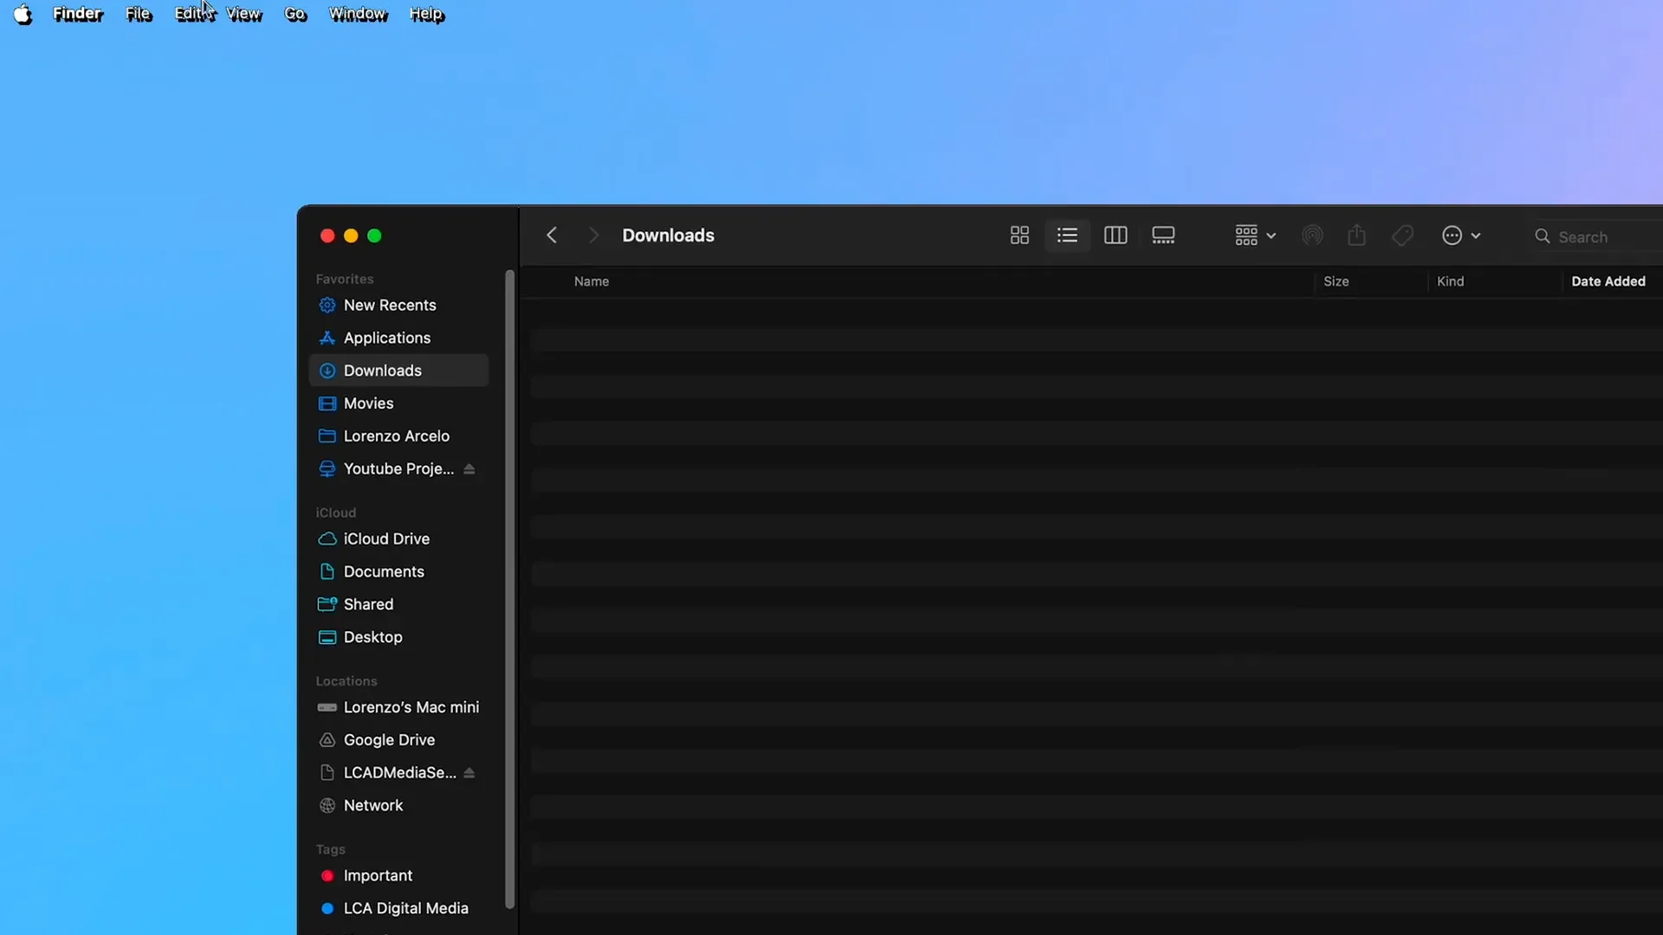Close the Finder window
The width and height of the screenshot is (1663, 935).
(327, 235)
